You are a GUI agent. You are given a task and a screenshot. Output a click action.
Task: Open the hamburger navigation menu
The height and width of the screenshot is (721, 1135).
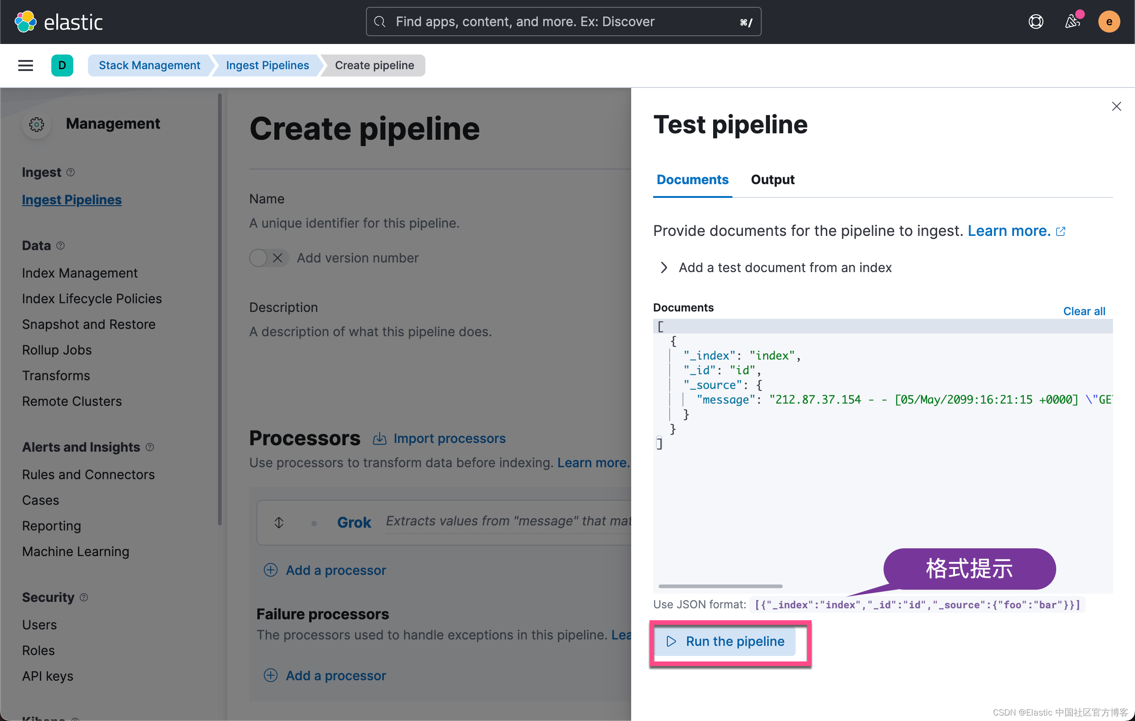coord(26,65)
